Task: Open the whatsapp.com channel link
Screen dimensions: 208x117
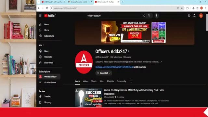Action: [x=114, y=67]
